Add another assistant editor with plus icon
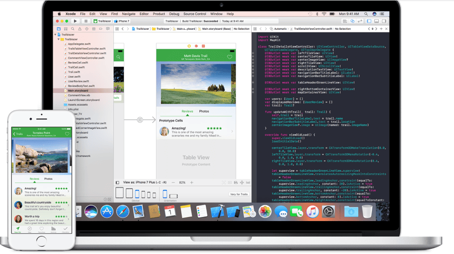Image resolution: width=454 pixels, height=254 pixels. 381,29
